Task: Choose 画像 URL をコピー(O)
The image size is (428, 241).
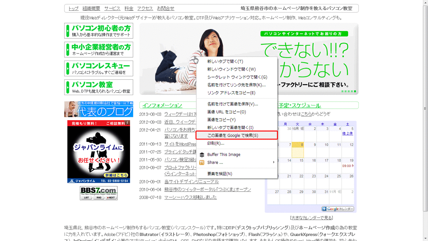Action: 236,112
